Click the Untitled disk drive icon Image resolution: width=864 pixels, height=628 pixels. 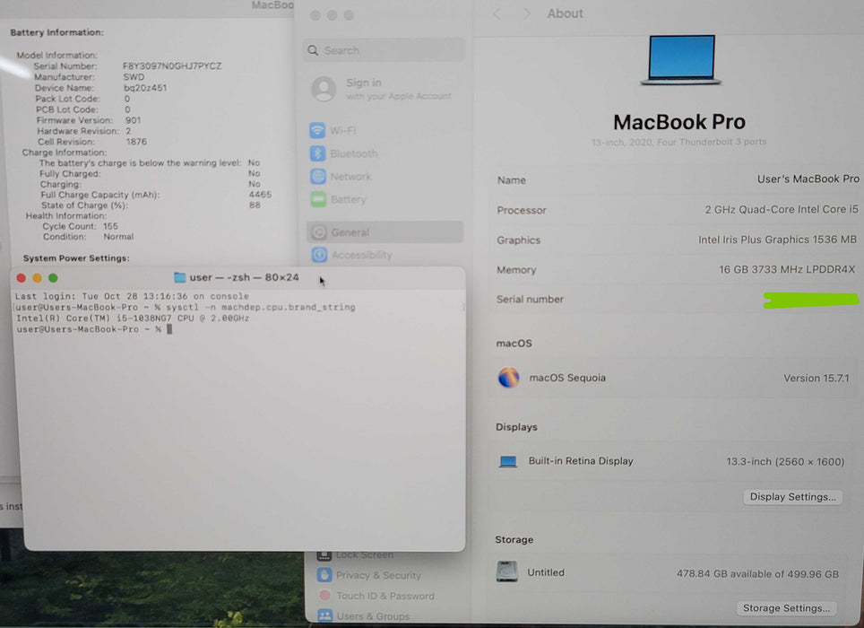click(x=506, y=571)
